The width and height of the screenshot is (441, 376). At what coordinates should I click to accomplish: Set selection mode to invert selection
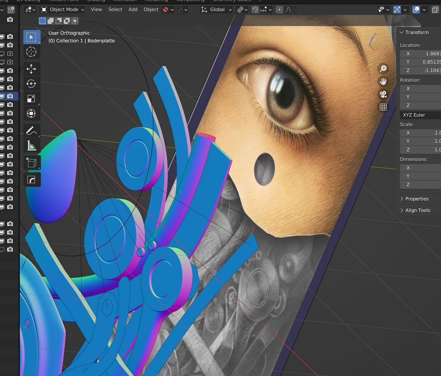(67, 21)
